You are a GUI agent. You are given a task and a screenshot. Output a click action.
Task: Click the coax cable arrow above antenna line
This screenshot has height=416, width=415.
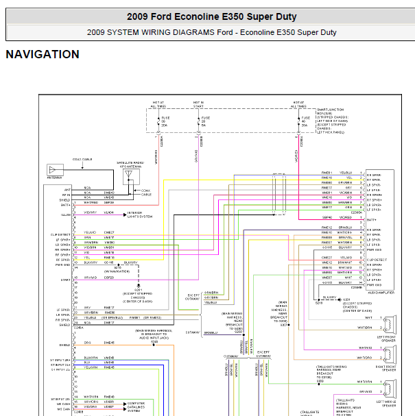(82, 166)
